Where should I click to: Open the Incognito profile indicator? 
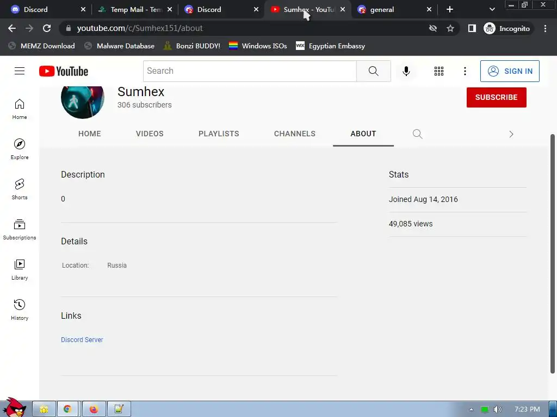507,28
